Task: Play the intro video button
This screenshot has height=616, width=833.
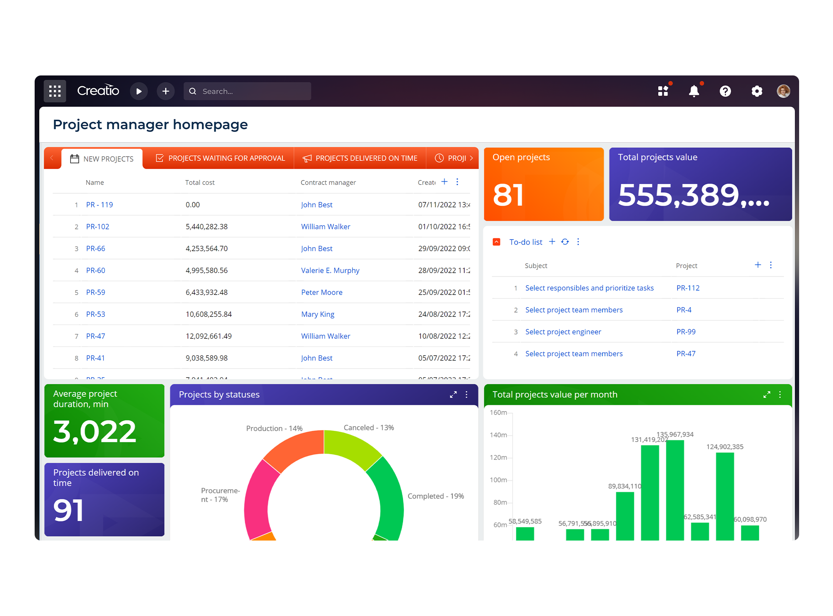Action: coord(139,91)
